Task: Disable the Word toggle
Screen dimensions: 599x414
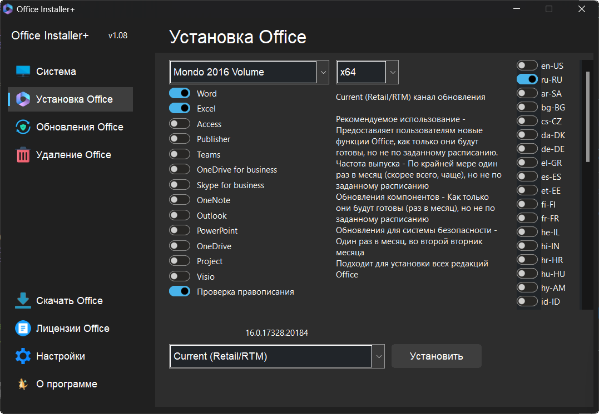Action: pos(180,93)
